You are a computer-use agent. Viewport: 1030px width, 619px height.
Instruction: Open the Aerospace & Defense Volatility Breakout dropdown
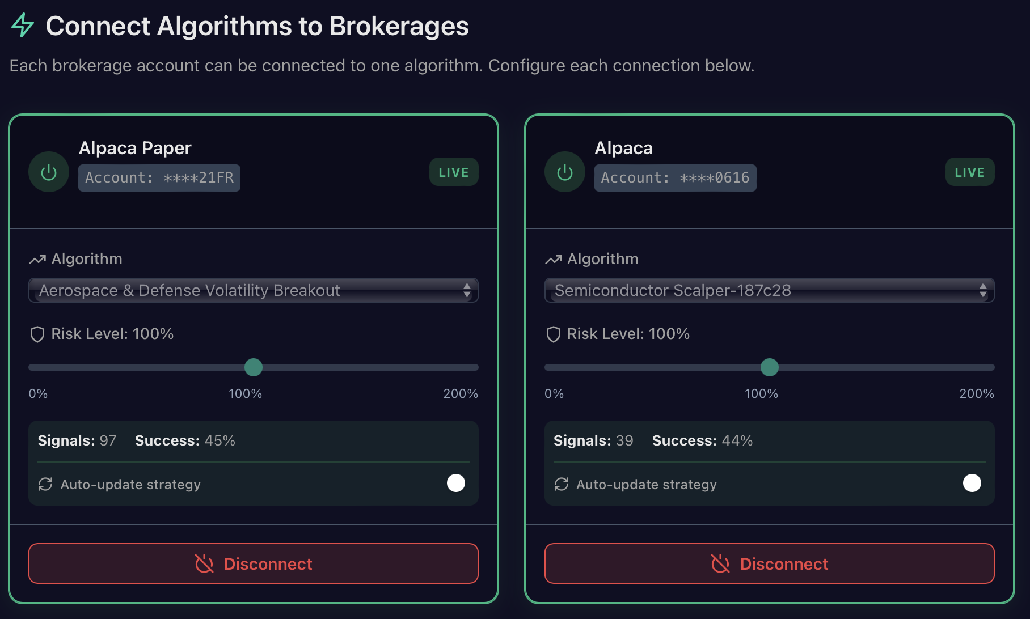[254, 290]
